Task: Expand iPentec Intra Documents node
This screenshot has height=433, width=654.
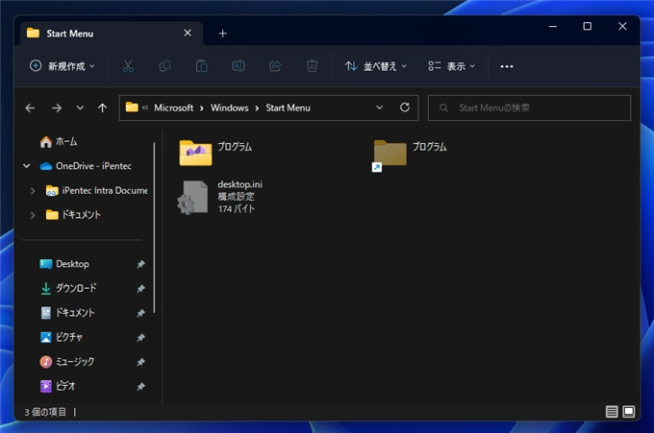Action: (x=33, y=191)
